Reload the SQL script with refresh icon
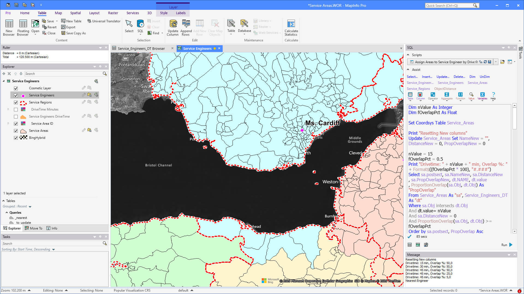This screenshot has width=524, height=294. point(485,62)
